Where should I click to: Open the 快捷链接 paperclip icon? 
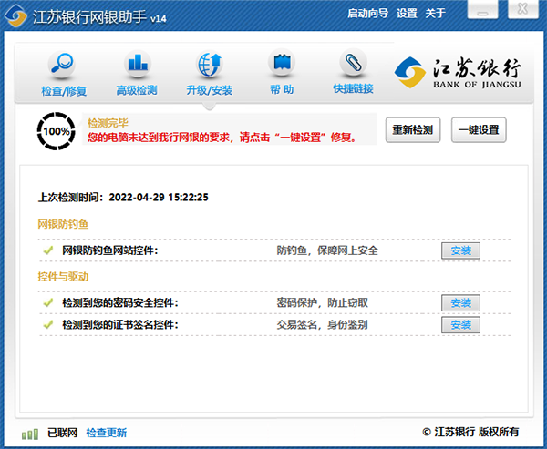click(x=353, y=63)
